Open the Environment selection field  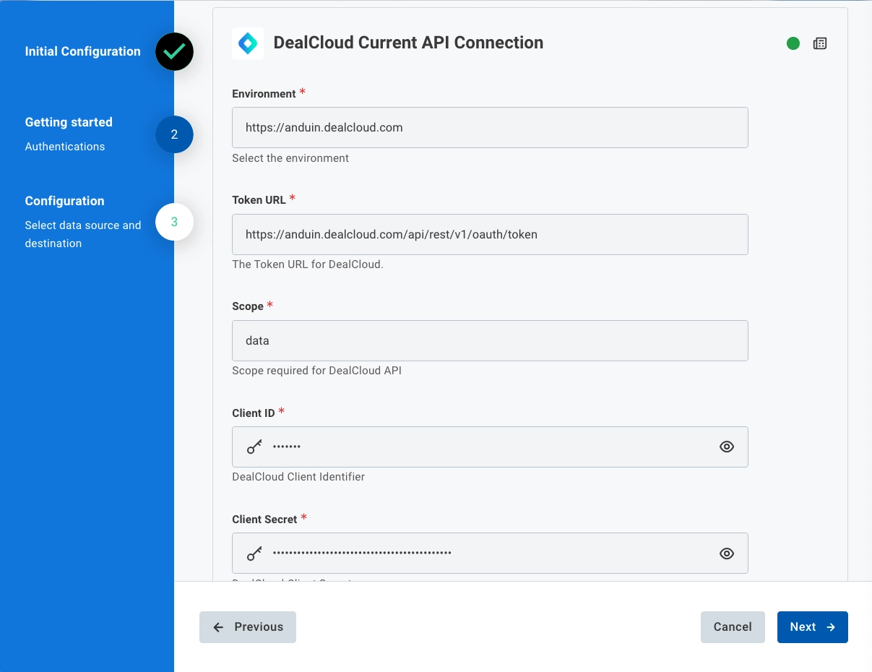[x=490, y=128]
